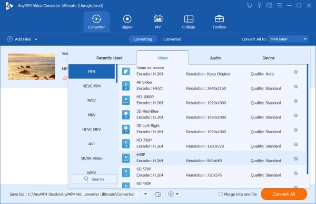Switch to the Audio tab
Viewport: 316px width, 204px height.
pos(215,58)
